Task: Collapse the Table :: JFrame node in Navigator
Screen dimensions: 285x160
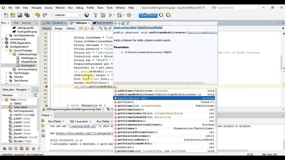Action: (x=3, y=100)
